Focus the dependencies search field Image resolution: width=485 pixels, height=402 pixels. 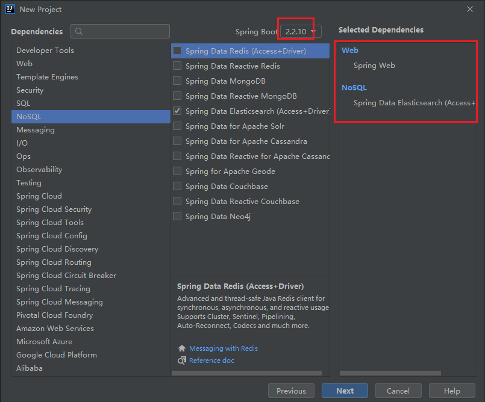tap(120, 31)
